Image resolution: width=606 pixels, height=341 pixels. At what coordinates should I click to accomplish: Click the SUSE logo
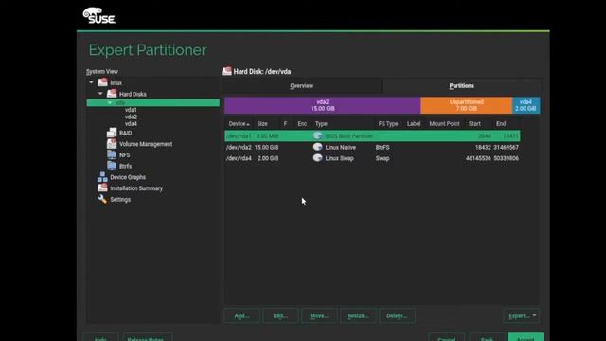[x=99, y=16]
